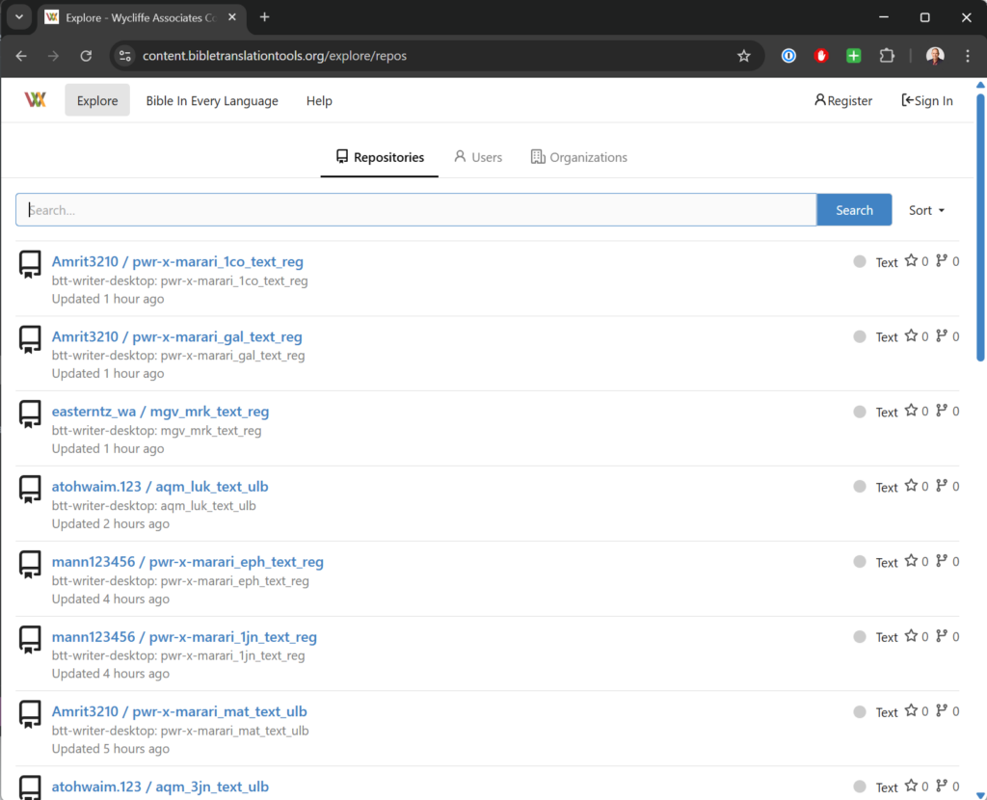Click the star icon on mgv_mrk_text_reg row
Image resolution: width=987 pixels, height=800 pixels.
(911, 412)
